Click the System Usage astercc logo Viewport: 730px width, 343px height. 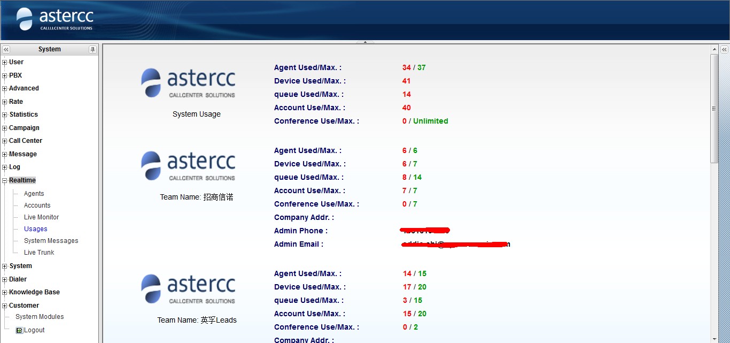point(188,83)
